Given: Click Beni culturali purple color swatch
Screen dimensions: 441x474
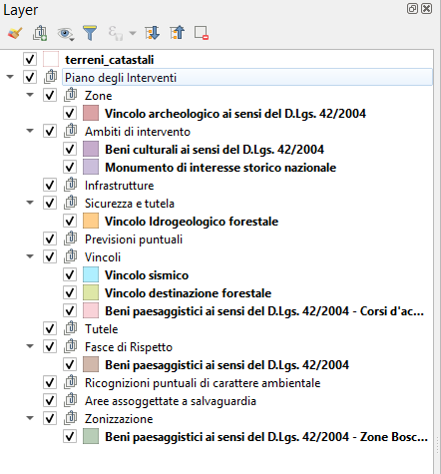Looking at the screenshot, I should (91, 149).
